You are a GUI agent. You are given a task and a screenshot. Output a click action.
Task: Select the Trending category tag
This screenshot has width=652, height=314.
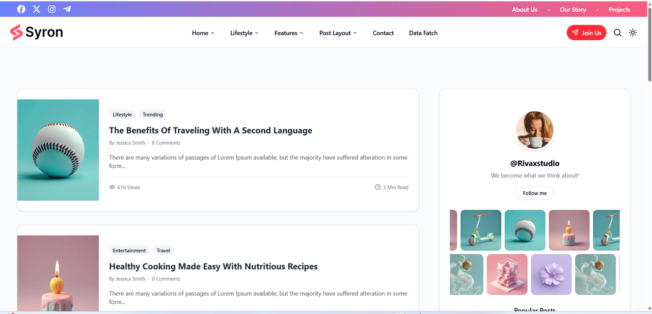(x=153, y=115)
